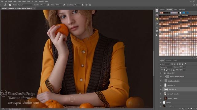This screenshot has width=197, height=110.
Task: Toggle layer filtering on/off switch
Action: point(185,64)
